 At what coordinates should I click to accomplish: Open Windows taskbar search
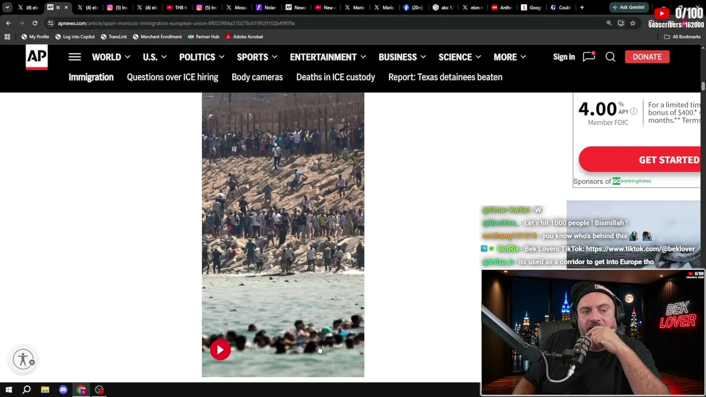click(26, 390)
